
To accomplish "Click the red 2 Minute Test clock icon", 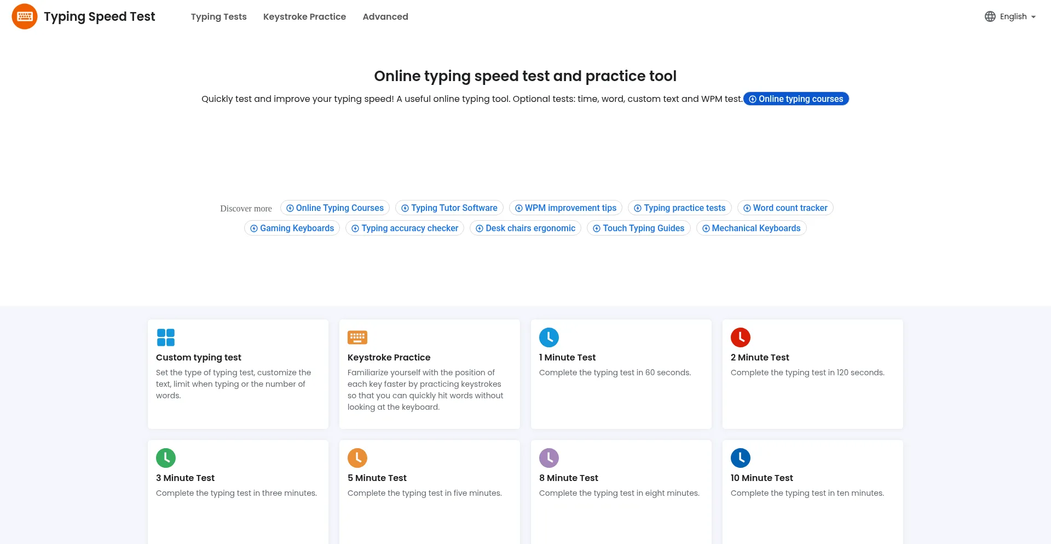I will click(x=740, y=337).
